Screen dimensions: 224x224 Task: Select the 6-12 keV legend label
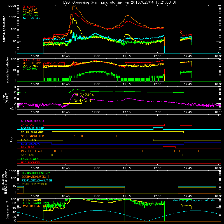[30, 10]
